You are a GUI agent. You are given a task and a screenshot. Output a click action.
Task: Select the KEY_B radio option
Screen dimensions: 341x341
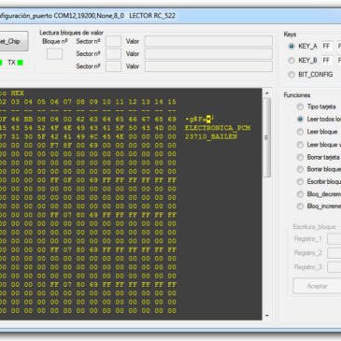pyautogui.click(x=291, y=61)
